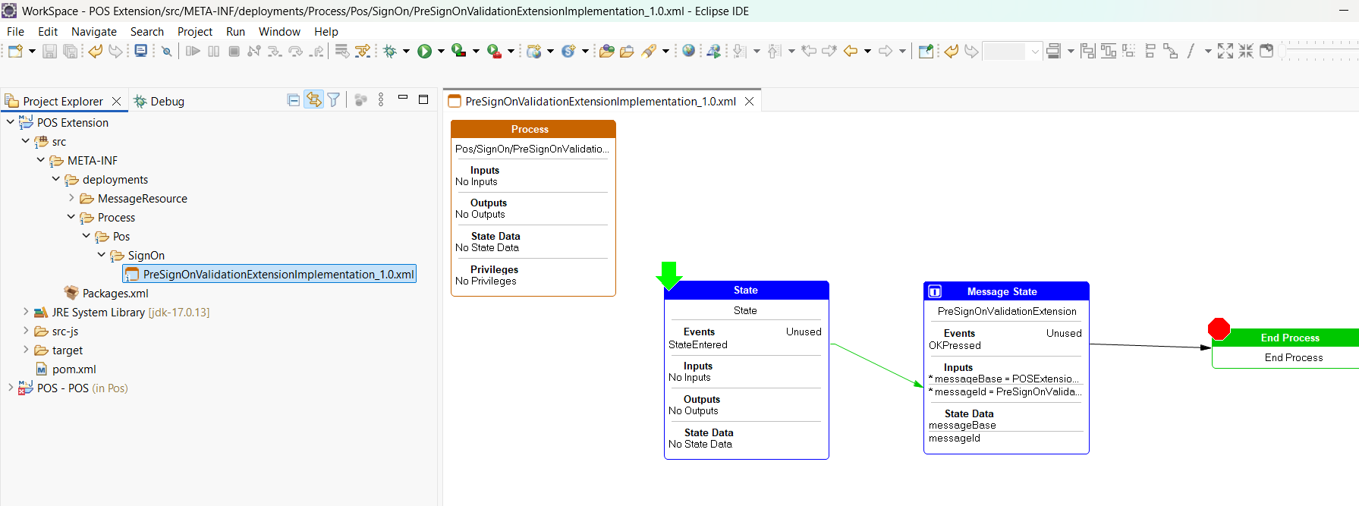Open the Window menu
Viewport: 1359px width, 506px height.
tap(279, 32)
